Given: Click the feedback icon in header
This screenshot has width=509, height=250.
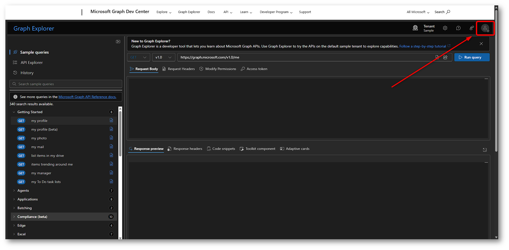Looking at the screenshot, I should [x=472, y=28].
